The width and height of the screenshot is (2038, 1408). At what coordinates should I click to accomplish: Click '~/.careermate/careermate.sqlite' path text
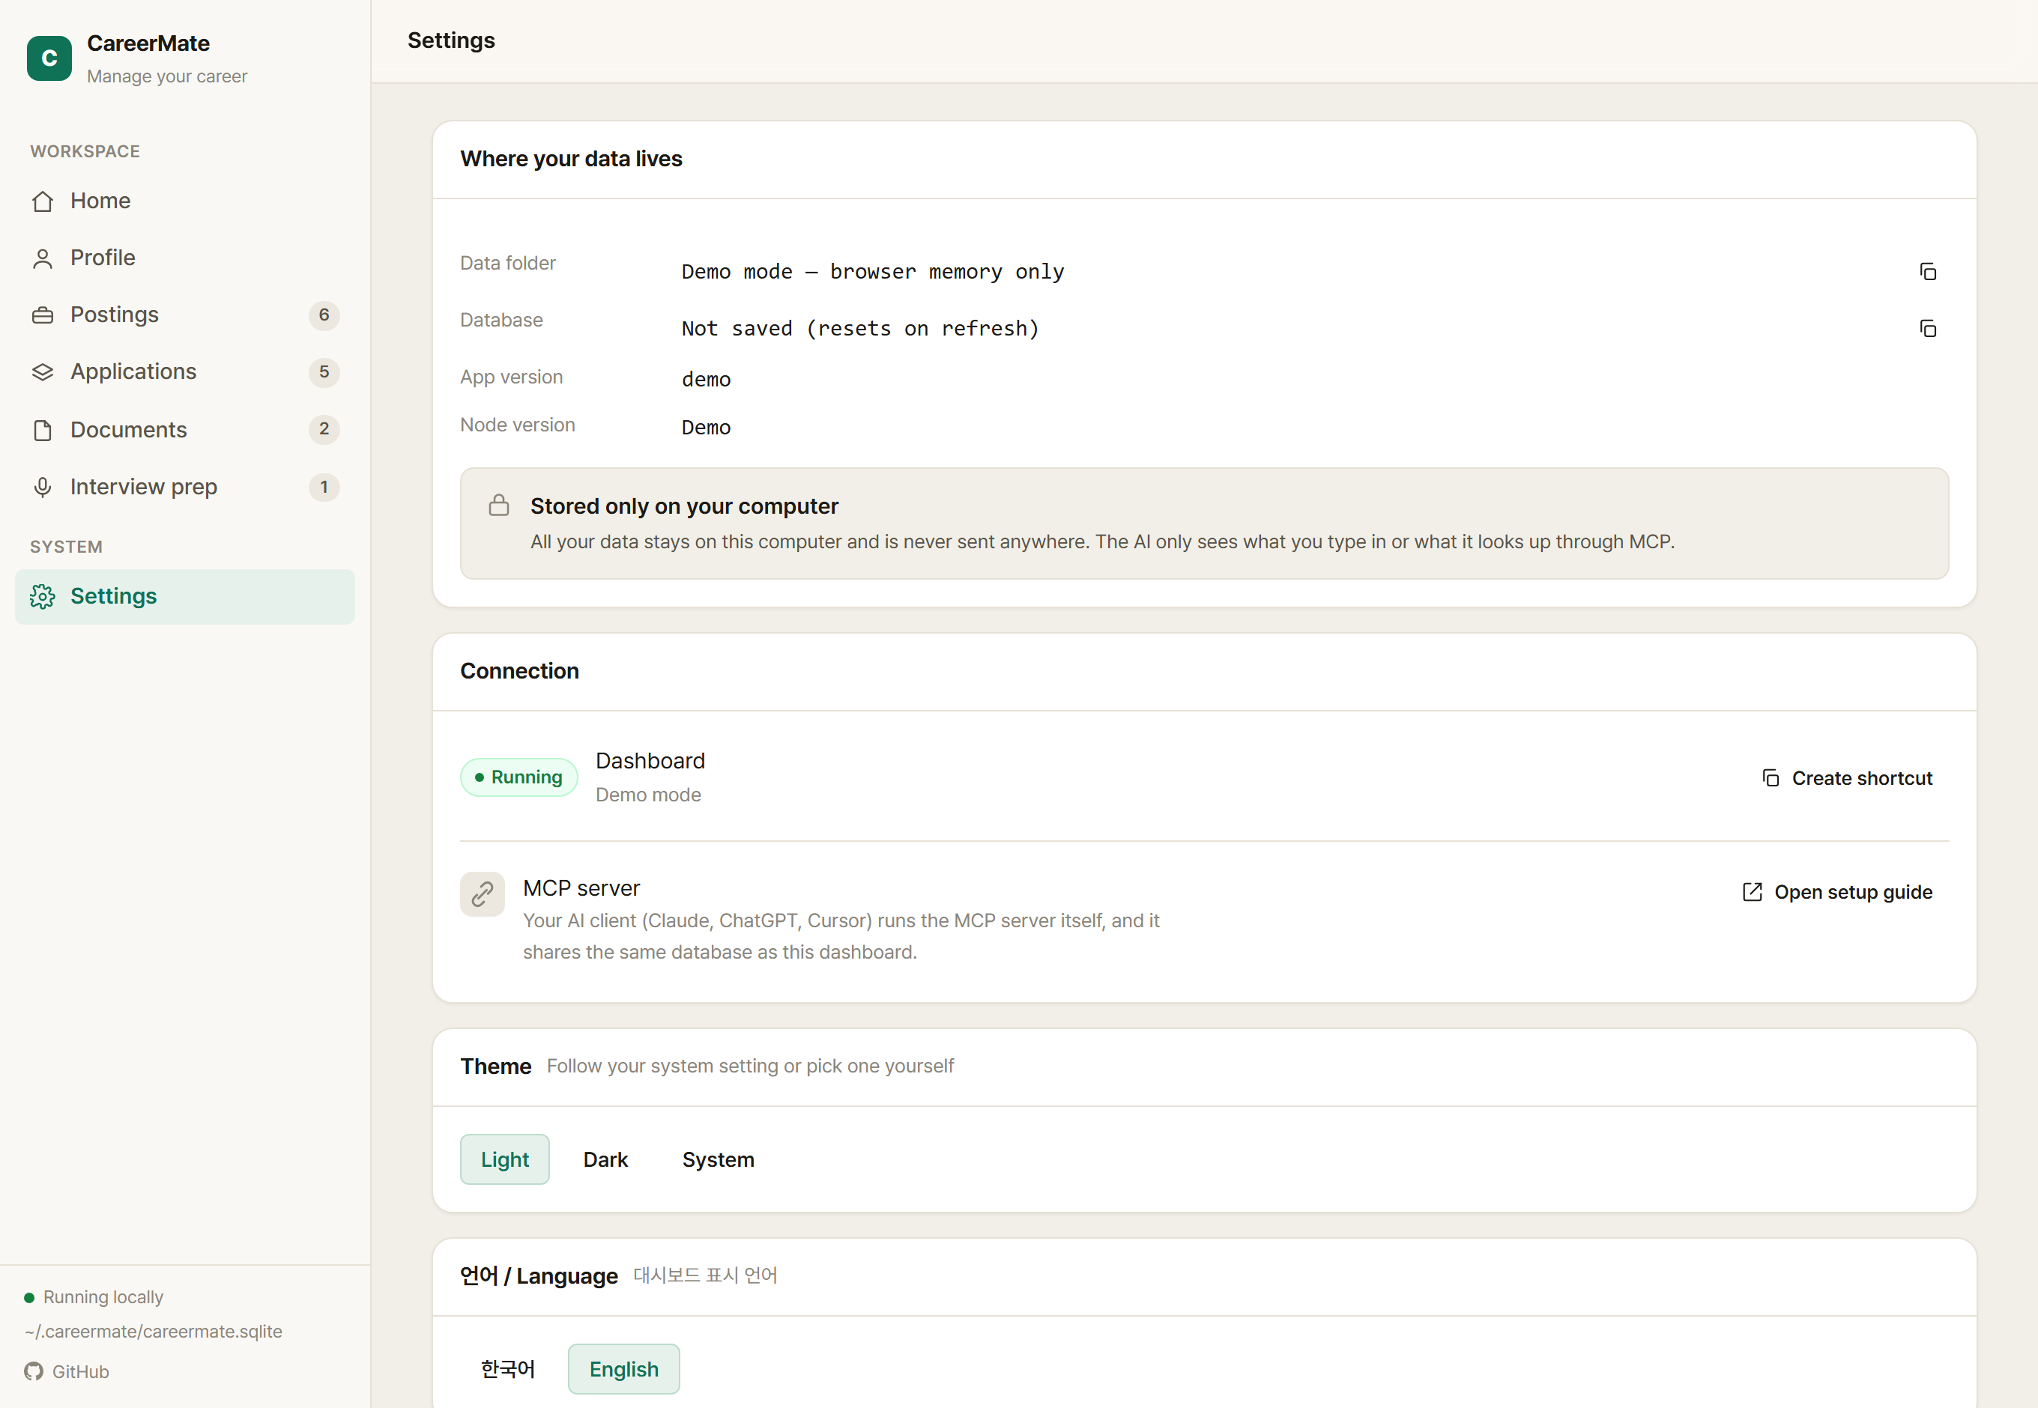pos(154,1332)
